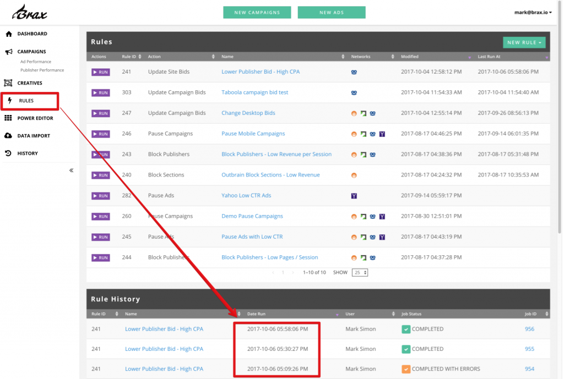Click the Outbrain icon in the Outbrain Block Sections row

pos(354,175)
